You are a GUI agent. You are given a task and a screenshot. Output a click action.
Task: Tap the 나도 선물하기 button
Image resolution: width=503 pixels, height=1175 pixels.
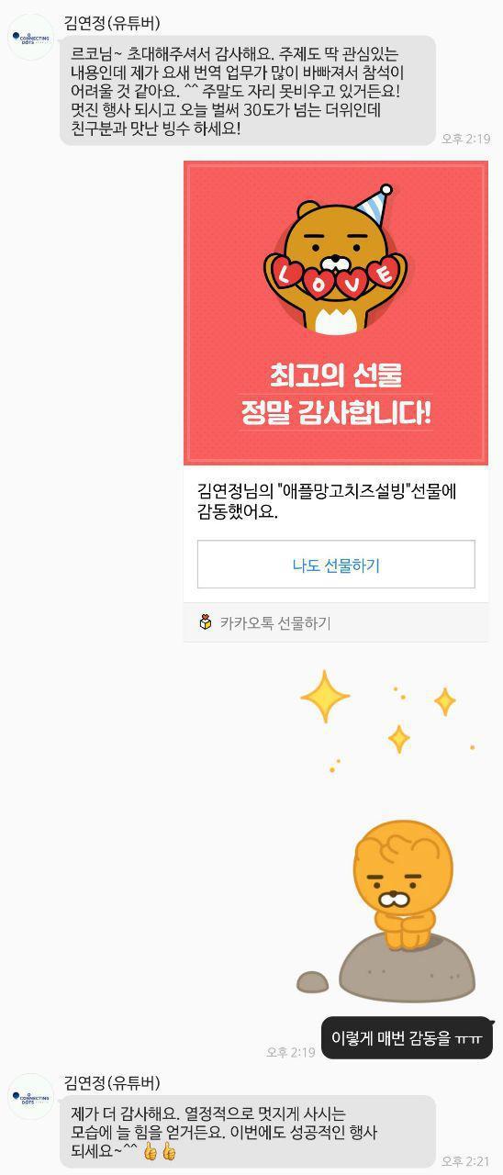click(x=336, y=565)
